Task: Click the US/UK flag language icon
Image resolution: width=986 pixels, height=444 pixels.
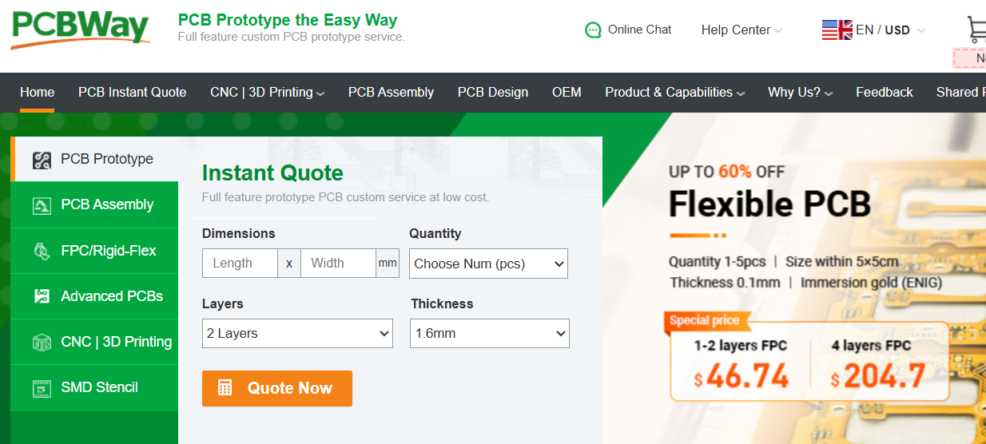Action: tap(837, 30)
